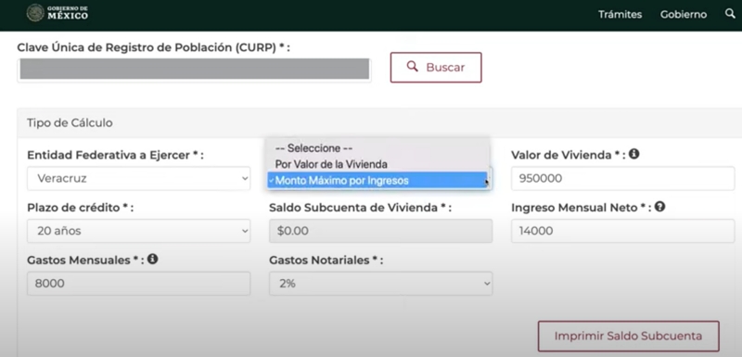Show info tooltip for Gastos Mensuales
Viewport: 742px width, 357px height.
[x=152, y=259]
